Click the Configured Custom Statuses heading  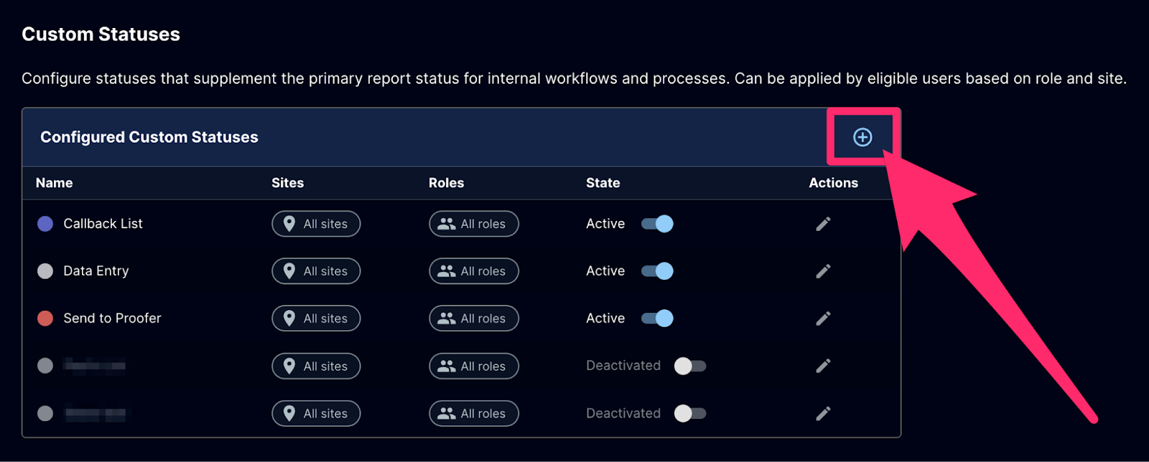point(149,137)
